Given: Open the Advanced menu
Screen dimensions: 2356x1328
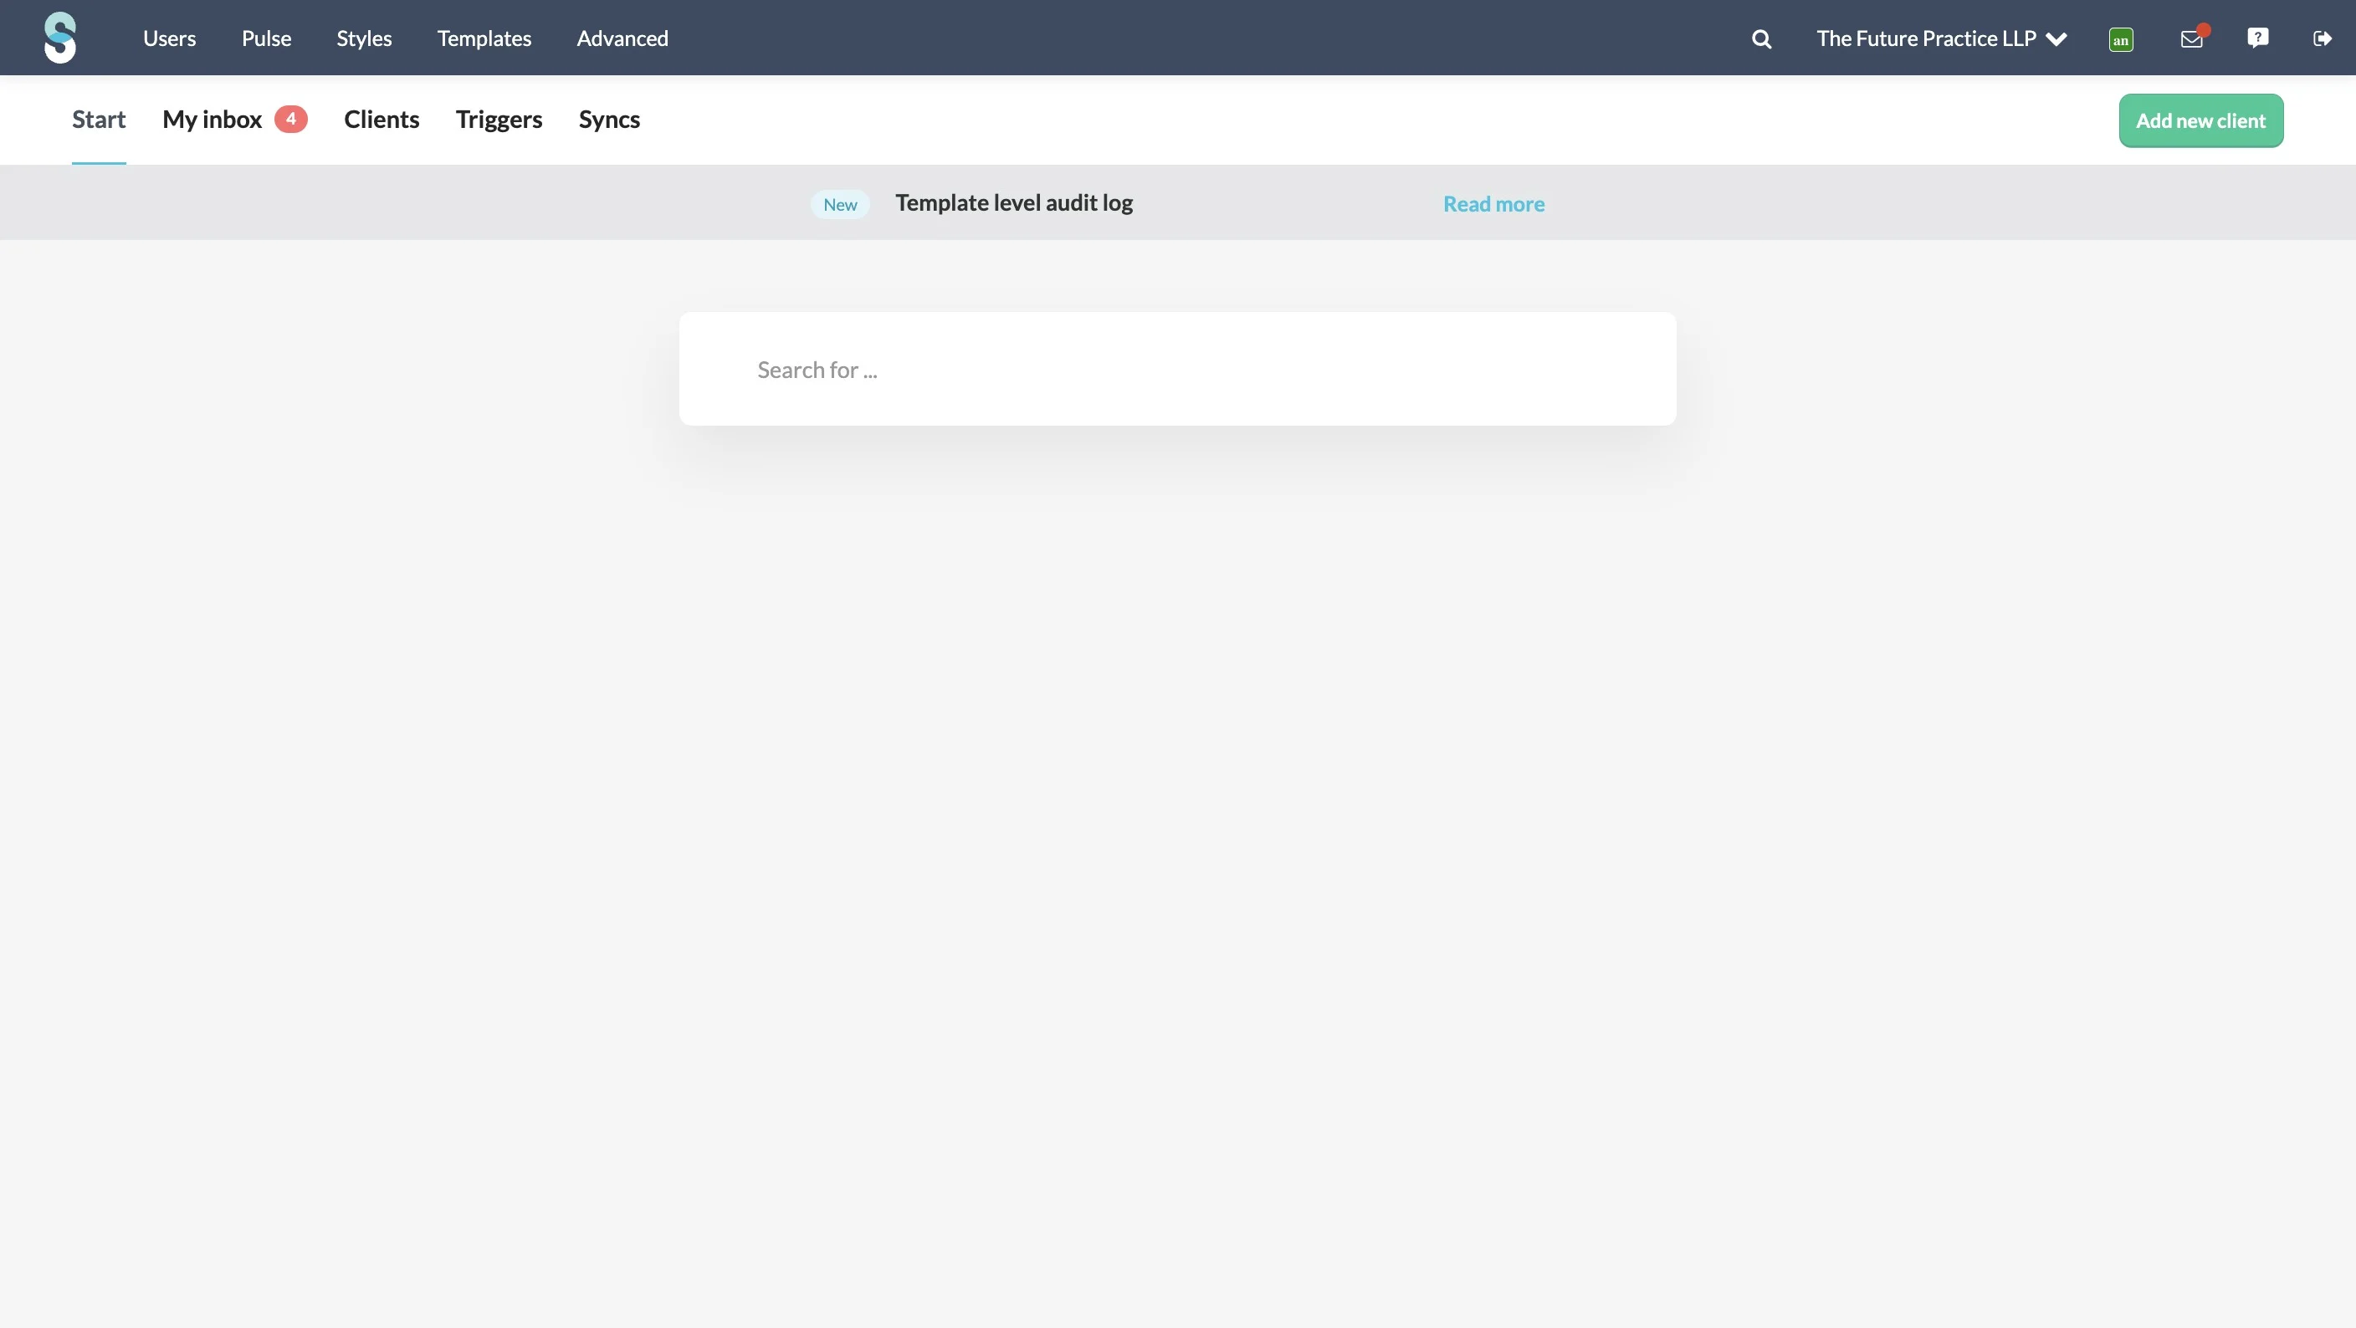Looking at the screenshot, I should pos(622,38).
